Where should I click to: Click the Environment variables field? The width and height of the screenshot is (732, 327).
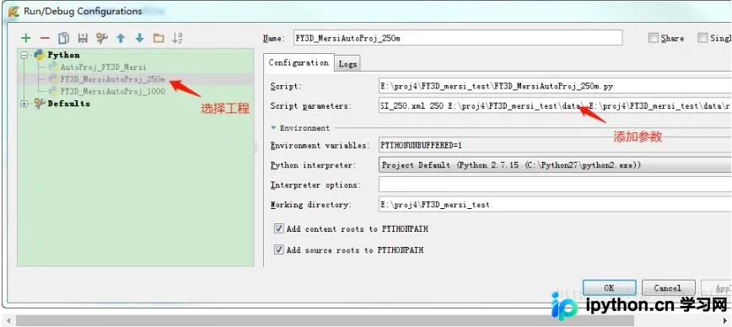555,146
